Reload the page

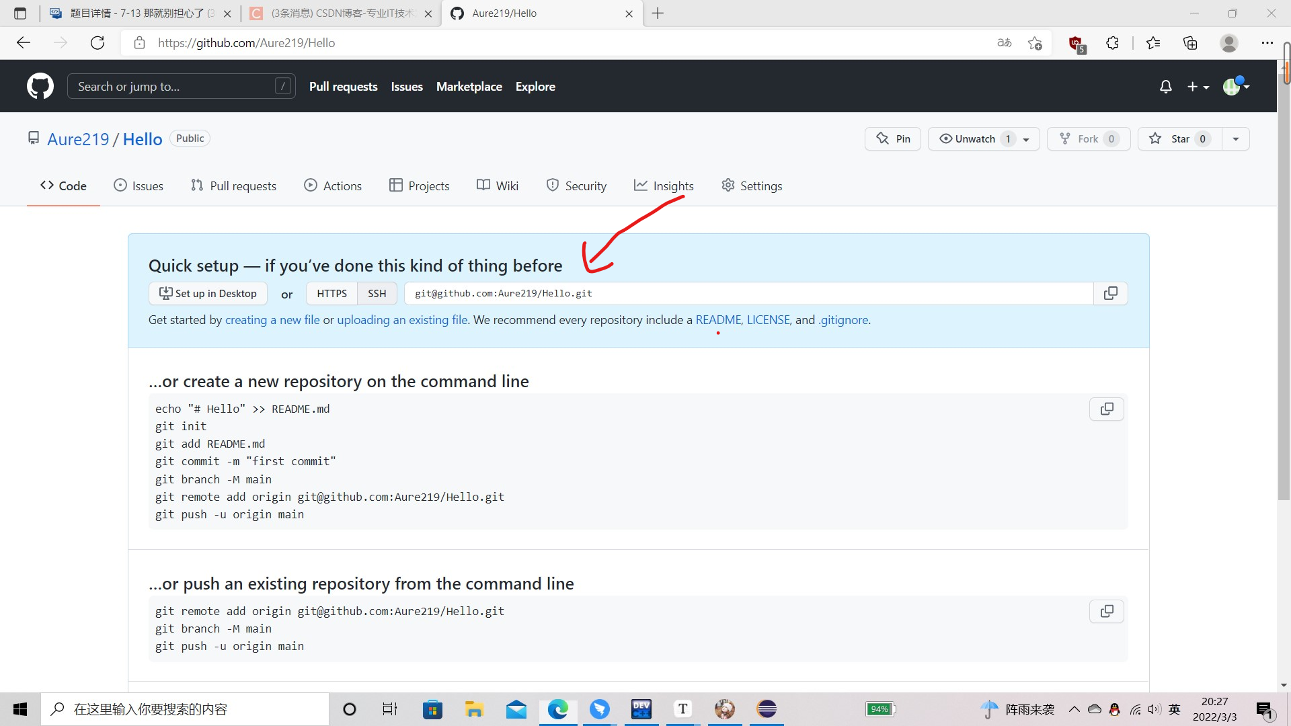[x=97, y=43]
